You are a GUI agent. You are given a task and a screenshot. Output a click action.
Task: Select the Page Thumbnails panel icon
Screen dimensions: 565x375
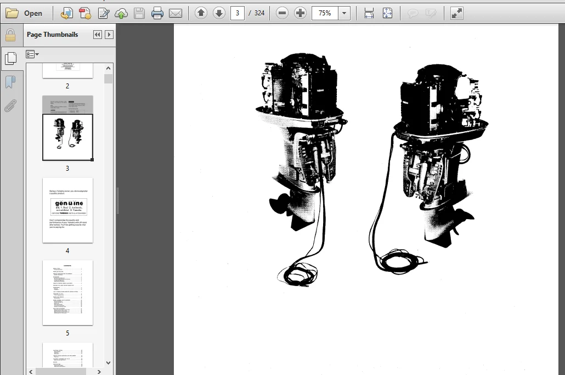click(x=11, y=58)
